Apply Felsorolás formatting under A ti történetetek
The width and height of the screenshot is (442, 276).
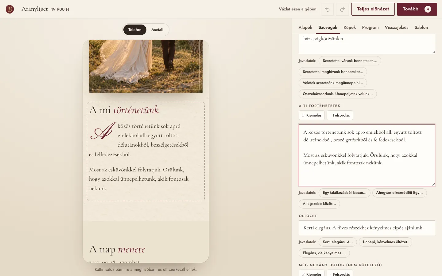[340, 115]
